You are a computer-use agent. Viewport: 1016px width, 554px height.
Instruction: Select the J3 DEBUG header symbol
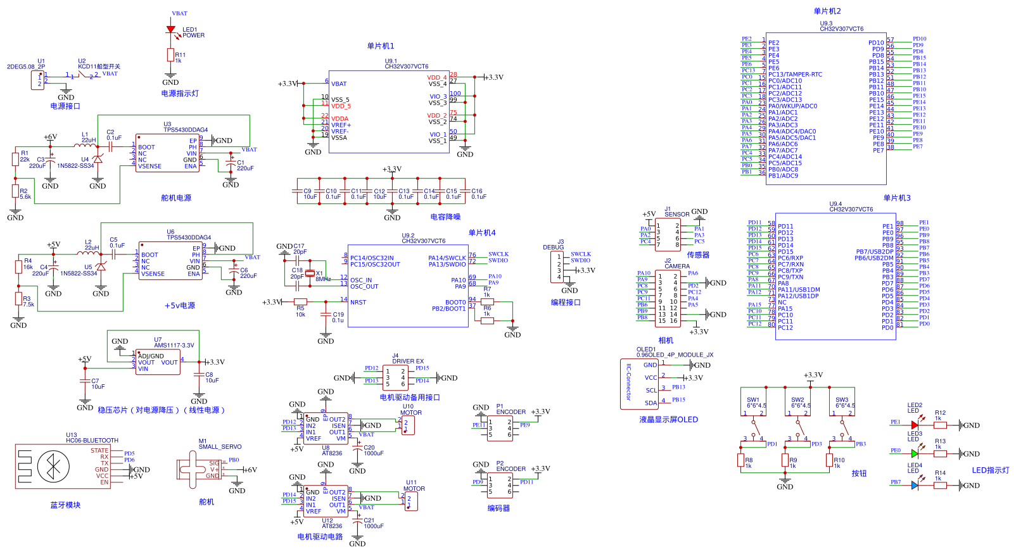coord(557,267)
